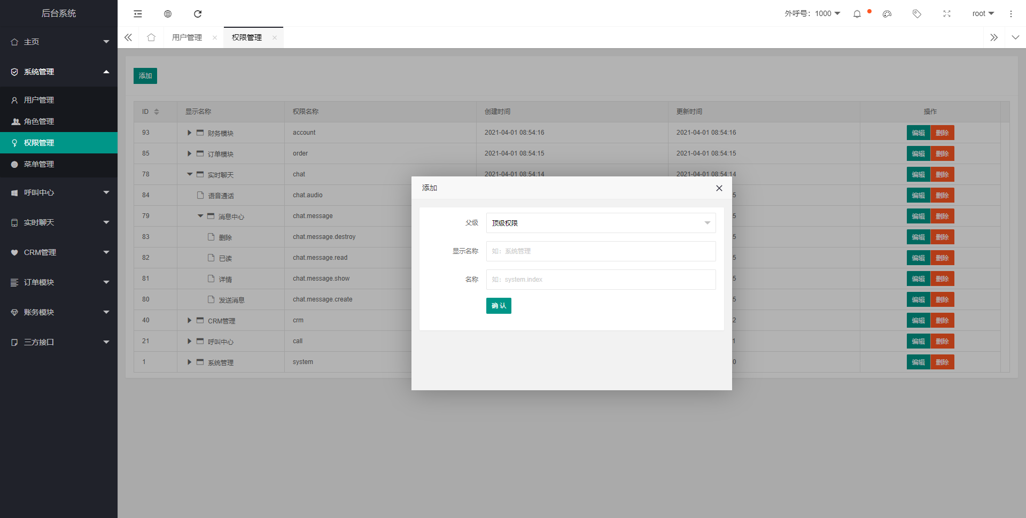Click the home tab icon
Viewport: 1026px width, 518px height.
pos(151,37)
